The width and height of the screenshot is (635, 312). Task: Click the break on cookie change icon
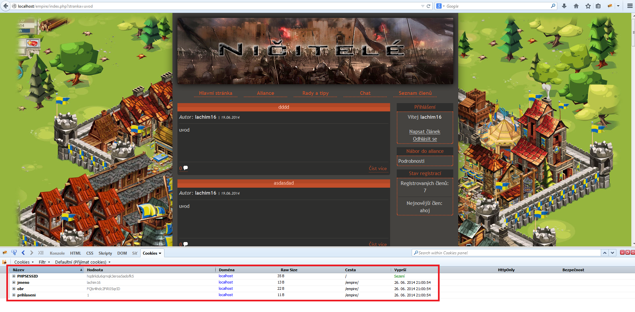click(5, 262)
